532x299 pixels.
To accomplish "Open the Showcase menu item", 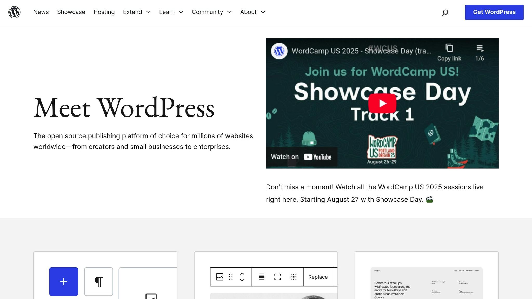I will coord(71,12).
